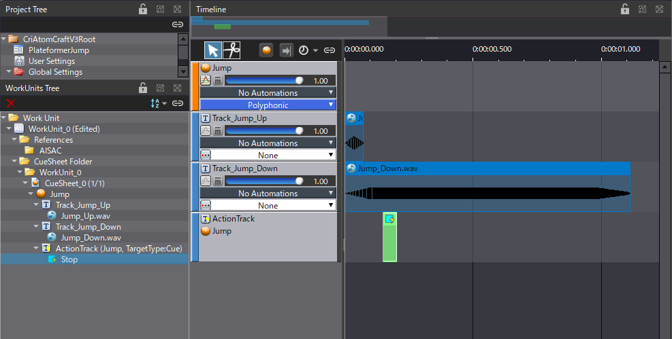Open Track_Jump_Up No Automations dropdown
672x339 pixels.
coord(268,143)
